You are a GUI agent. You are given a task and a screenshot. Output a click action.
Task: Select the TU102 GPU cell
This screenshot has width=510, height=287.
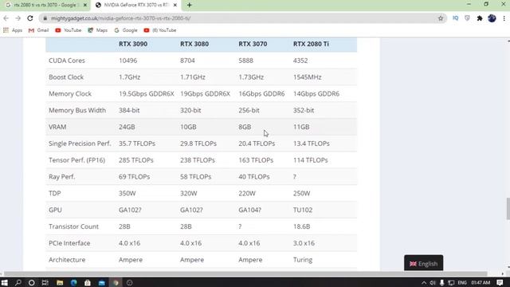[x=303, y=210]
